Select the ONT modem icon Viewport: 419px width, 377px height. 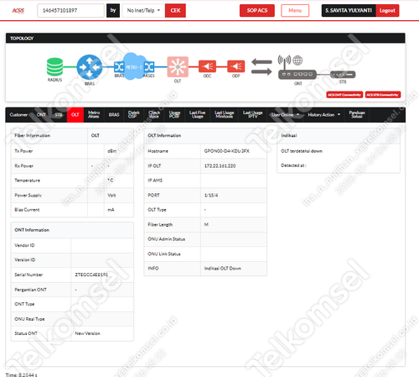297,75
